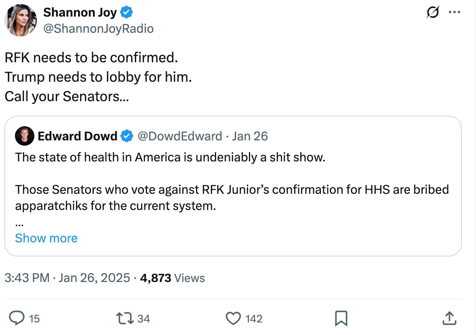The width and height of the screenshot is (476, 335).
Task: Open Shannon Joy's profile picture
Action: pos(21,21)
